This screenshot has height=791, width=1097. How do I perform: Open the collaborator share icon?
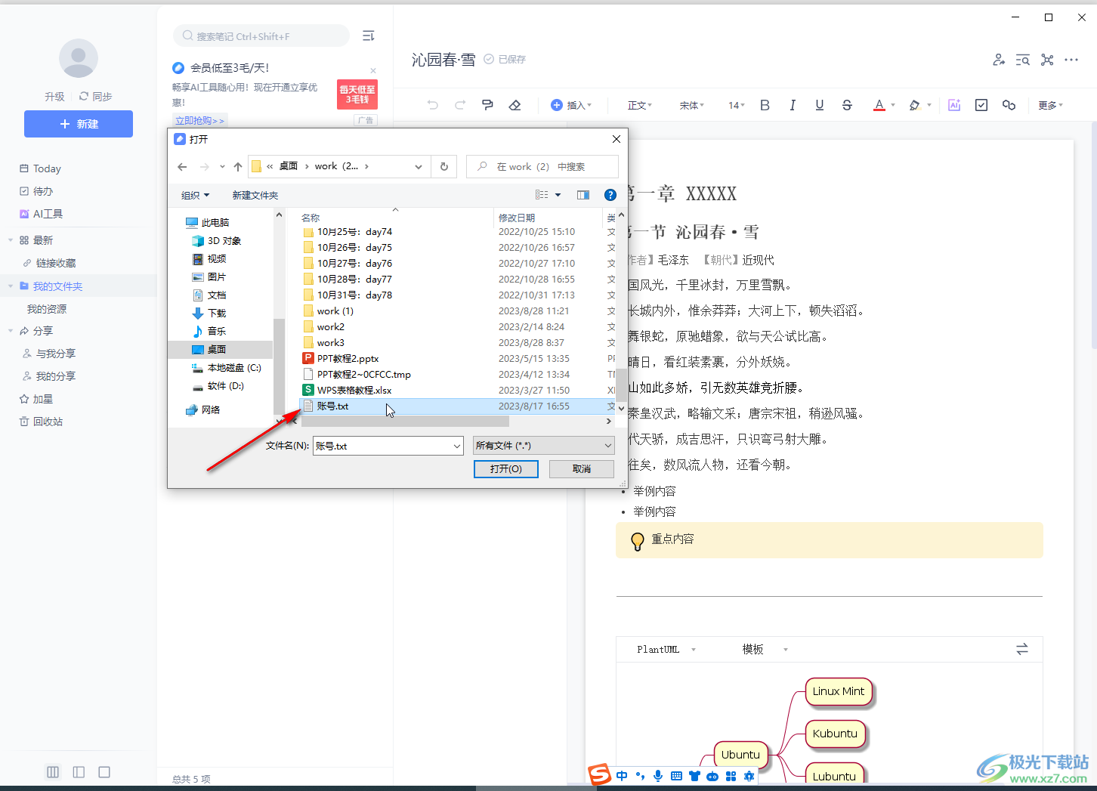tap(999, 60)
